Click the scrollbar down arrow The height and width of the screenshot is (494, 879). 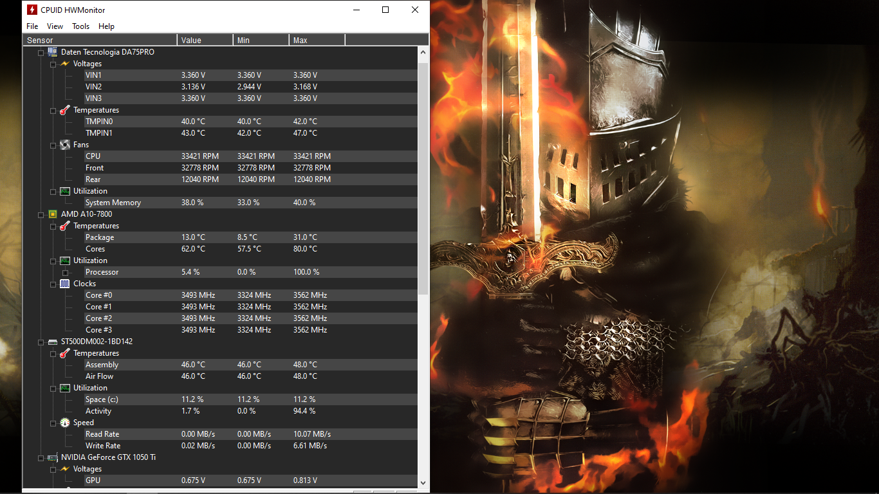click(x=423, y=482)
